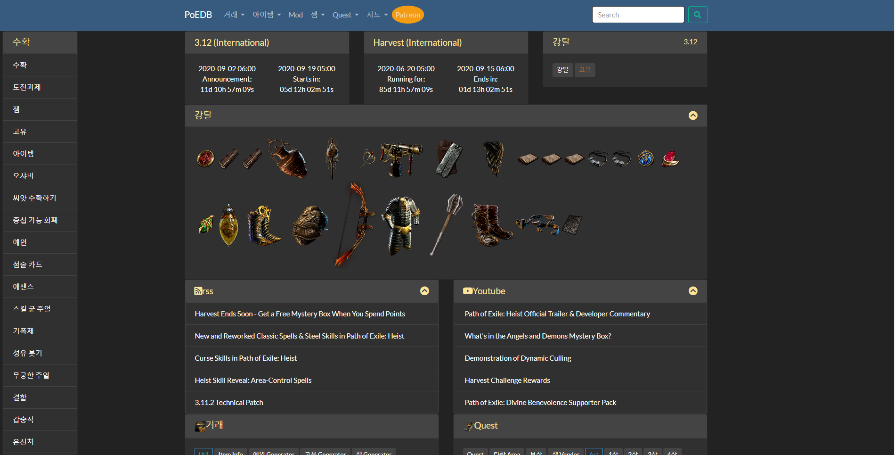Select the small needle pin item
This screenshot has width=895, height=455.
368,159
